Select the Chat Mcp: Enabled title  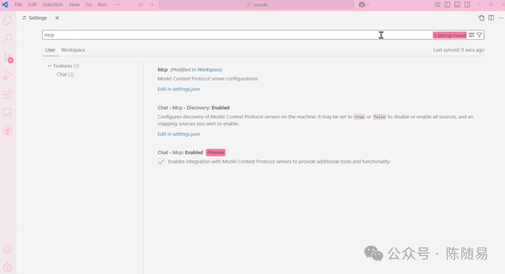coord(180,152)
